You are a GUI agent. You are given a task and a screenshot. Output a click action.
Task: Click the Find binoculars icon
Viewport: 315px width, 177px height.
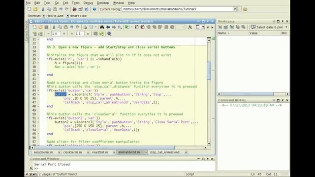pos(102,27)
